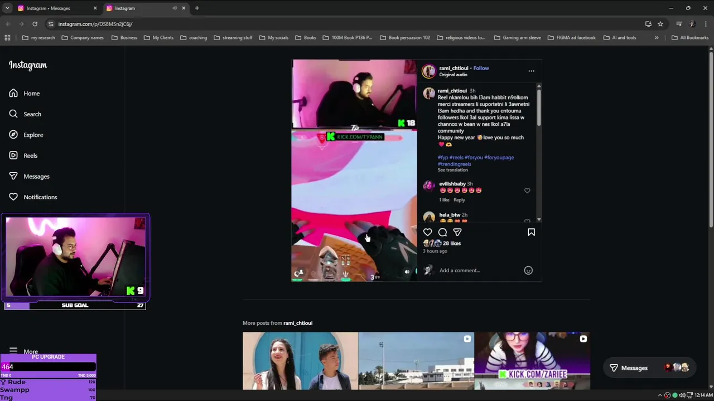Open install app icon in address bar
This screenshot has height=401, width=714.
tap(648, 24)
